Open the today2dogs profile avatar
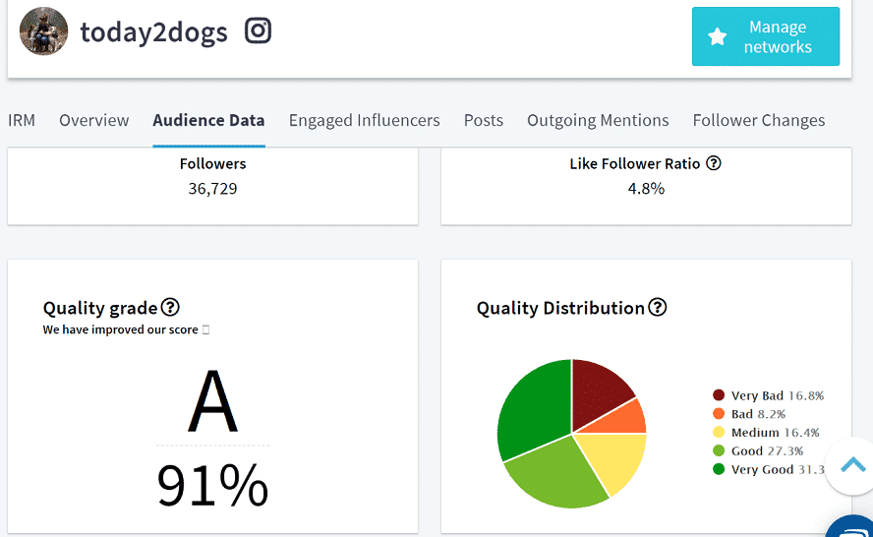The width and height of the screenshot is (873, 537). click(x=43, y=31)
